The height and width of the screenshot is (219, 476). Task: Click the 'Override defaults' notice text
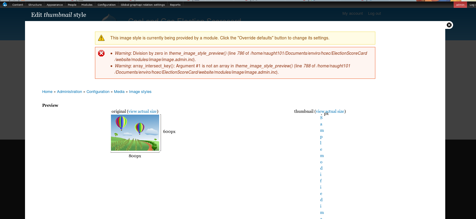[220, 38]
